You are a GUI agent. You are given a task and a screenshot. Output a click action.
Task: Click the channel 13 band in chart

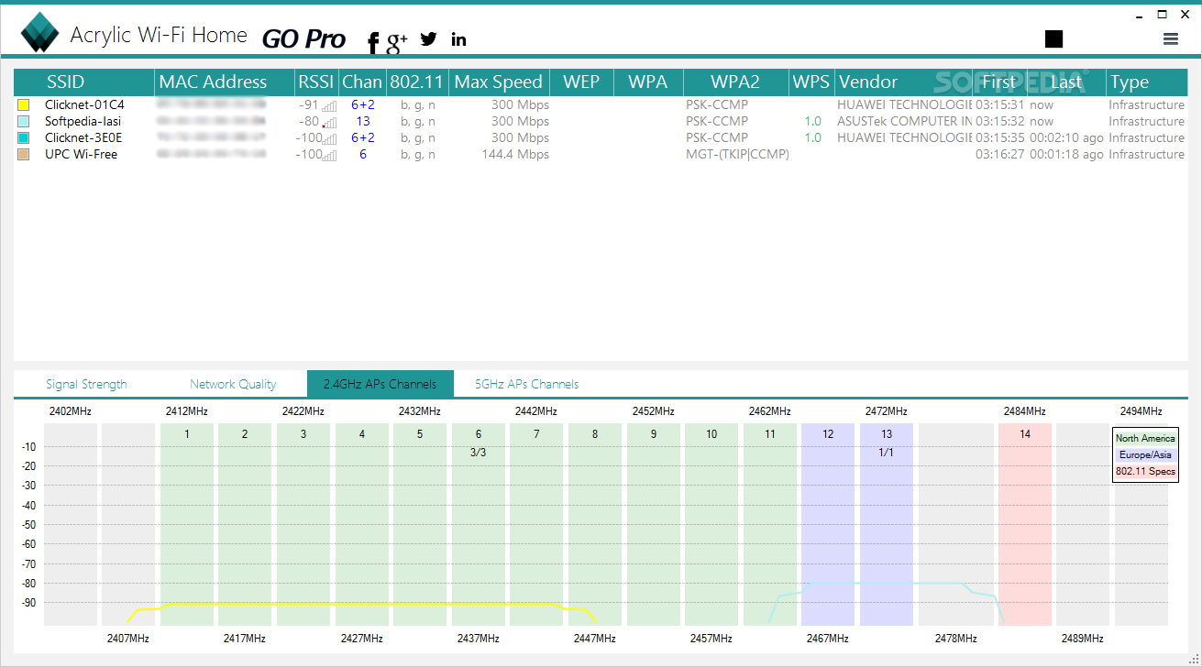coord(887,524)
